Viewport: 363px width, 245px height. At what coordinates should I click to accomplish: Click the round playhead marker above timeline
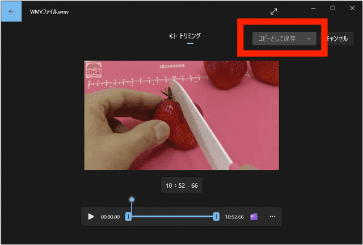pyautogui.click(x=132, y=200)
